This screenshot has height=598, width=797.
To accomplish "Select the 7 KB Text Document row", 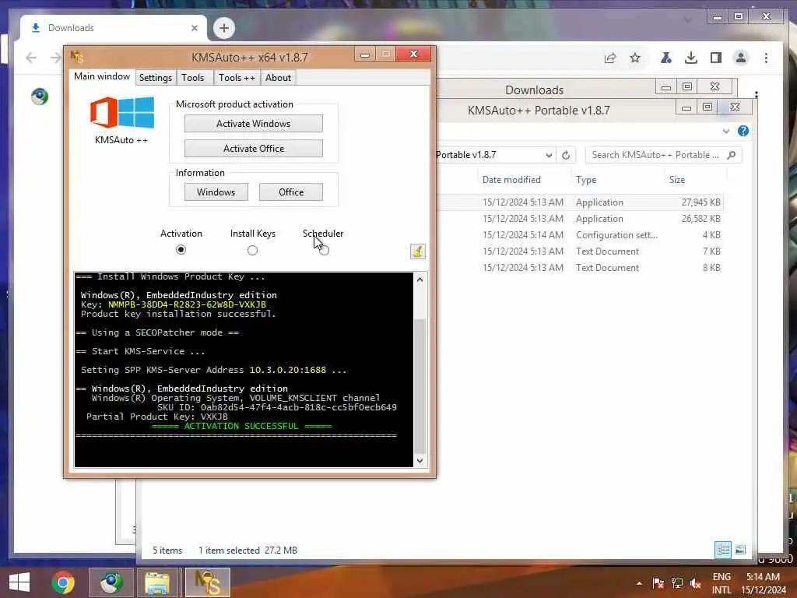I will click(581, 252).
